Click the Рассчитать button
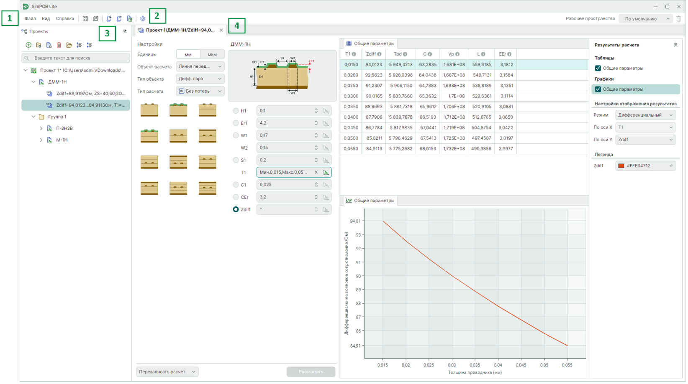The height and width of the screenshot is (384, 688). (x=311, y=372)
